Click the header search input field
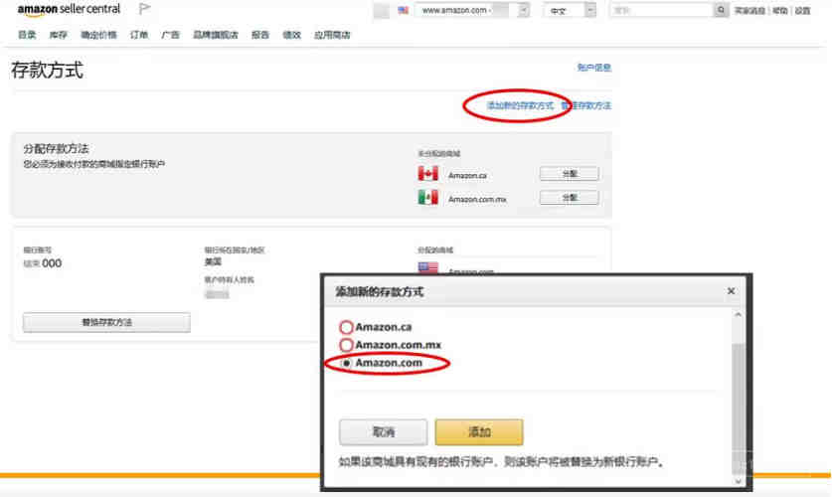This screenshot has height=497, width=832. pos(662,10)
